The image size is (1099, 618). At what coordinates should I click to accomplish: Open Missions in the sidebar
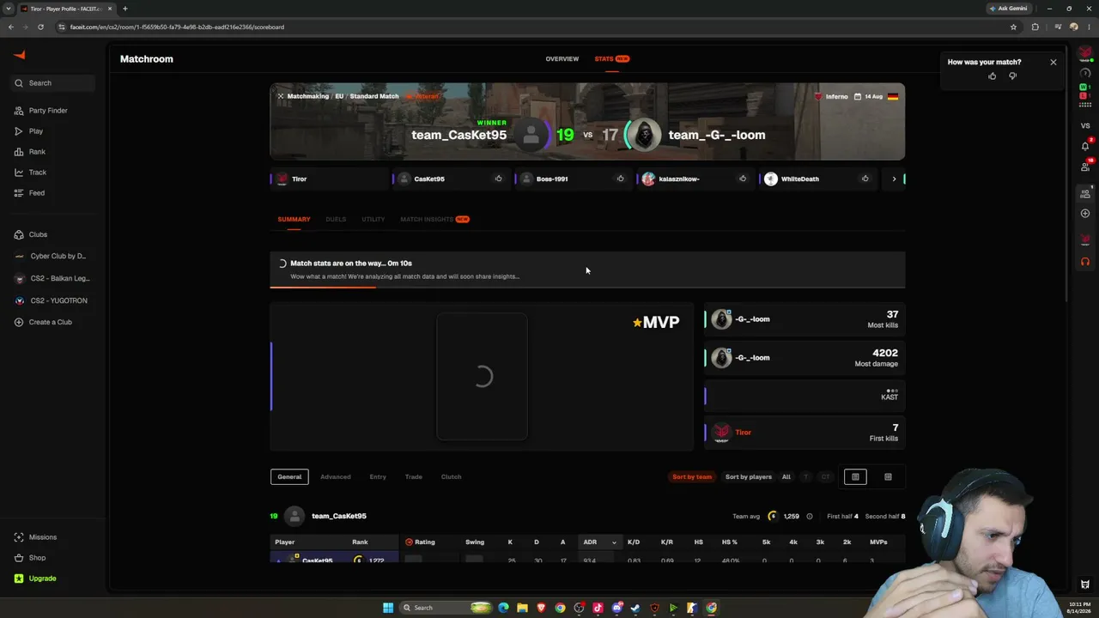[x=42, y=537]
